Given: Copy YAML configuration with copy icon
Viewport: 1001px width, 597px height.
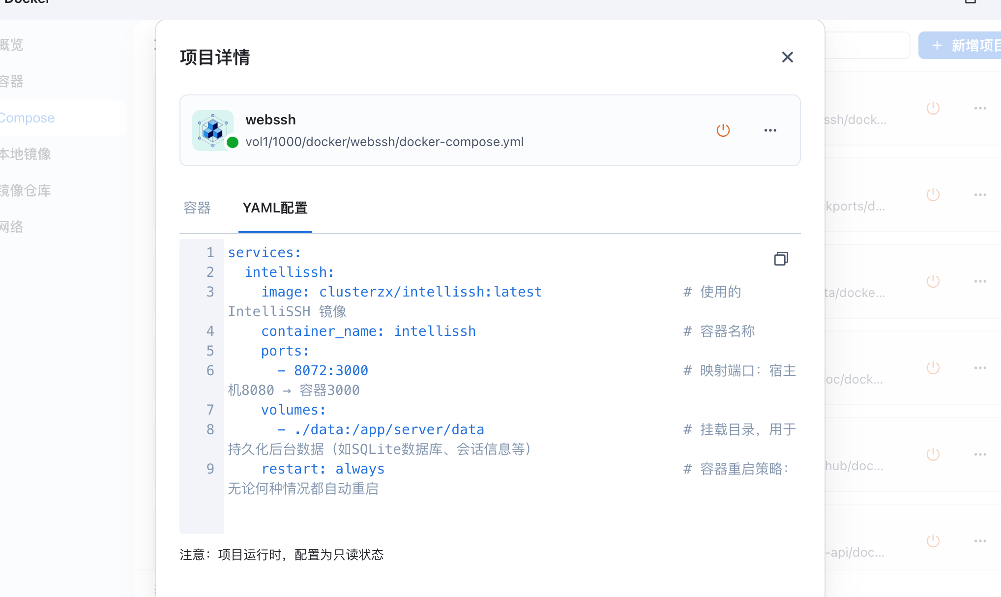Looking at the screenshot, I should pos(781,259).
